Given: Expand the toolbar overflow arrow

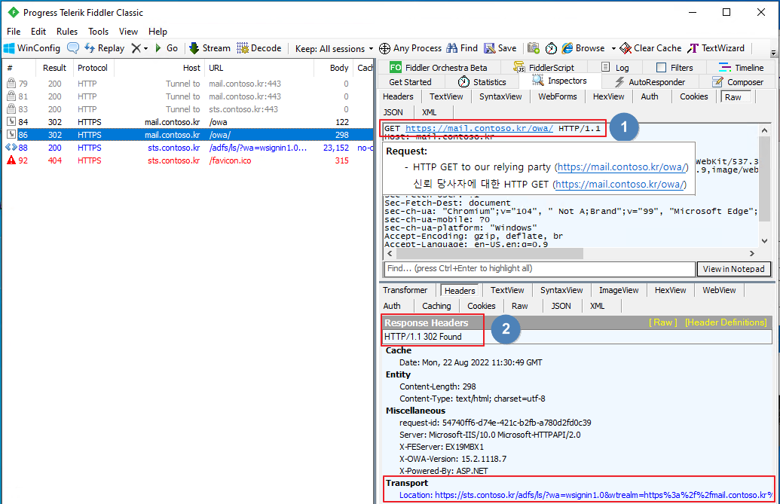Looking at the screenshot, I should click(773, 53).
